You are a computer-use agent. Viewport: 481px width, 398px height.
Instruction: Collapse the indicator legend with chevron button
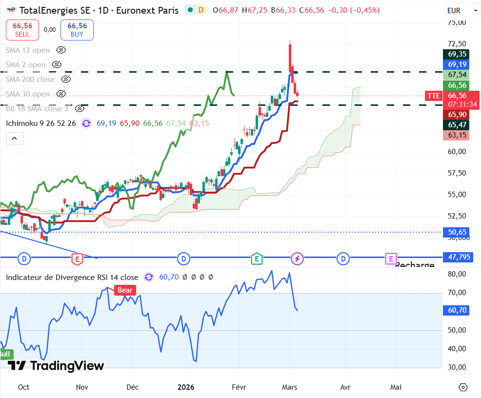coord(14,139)
